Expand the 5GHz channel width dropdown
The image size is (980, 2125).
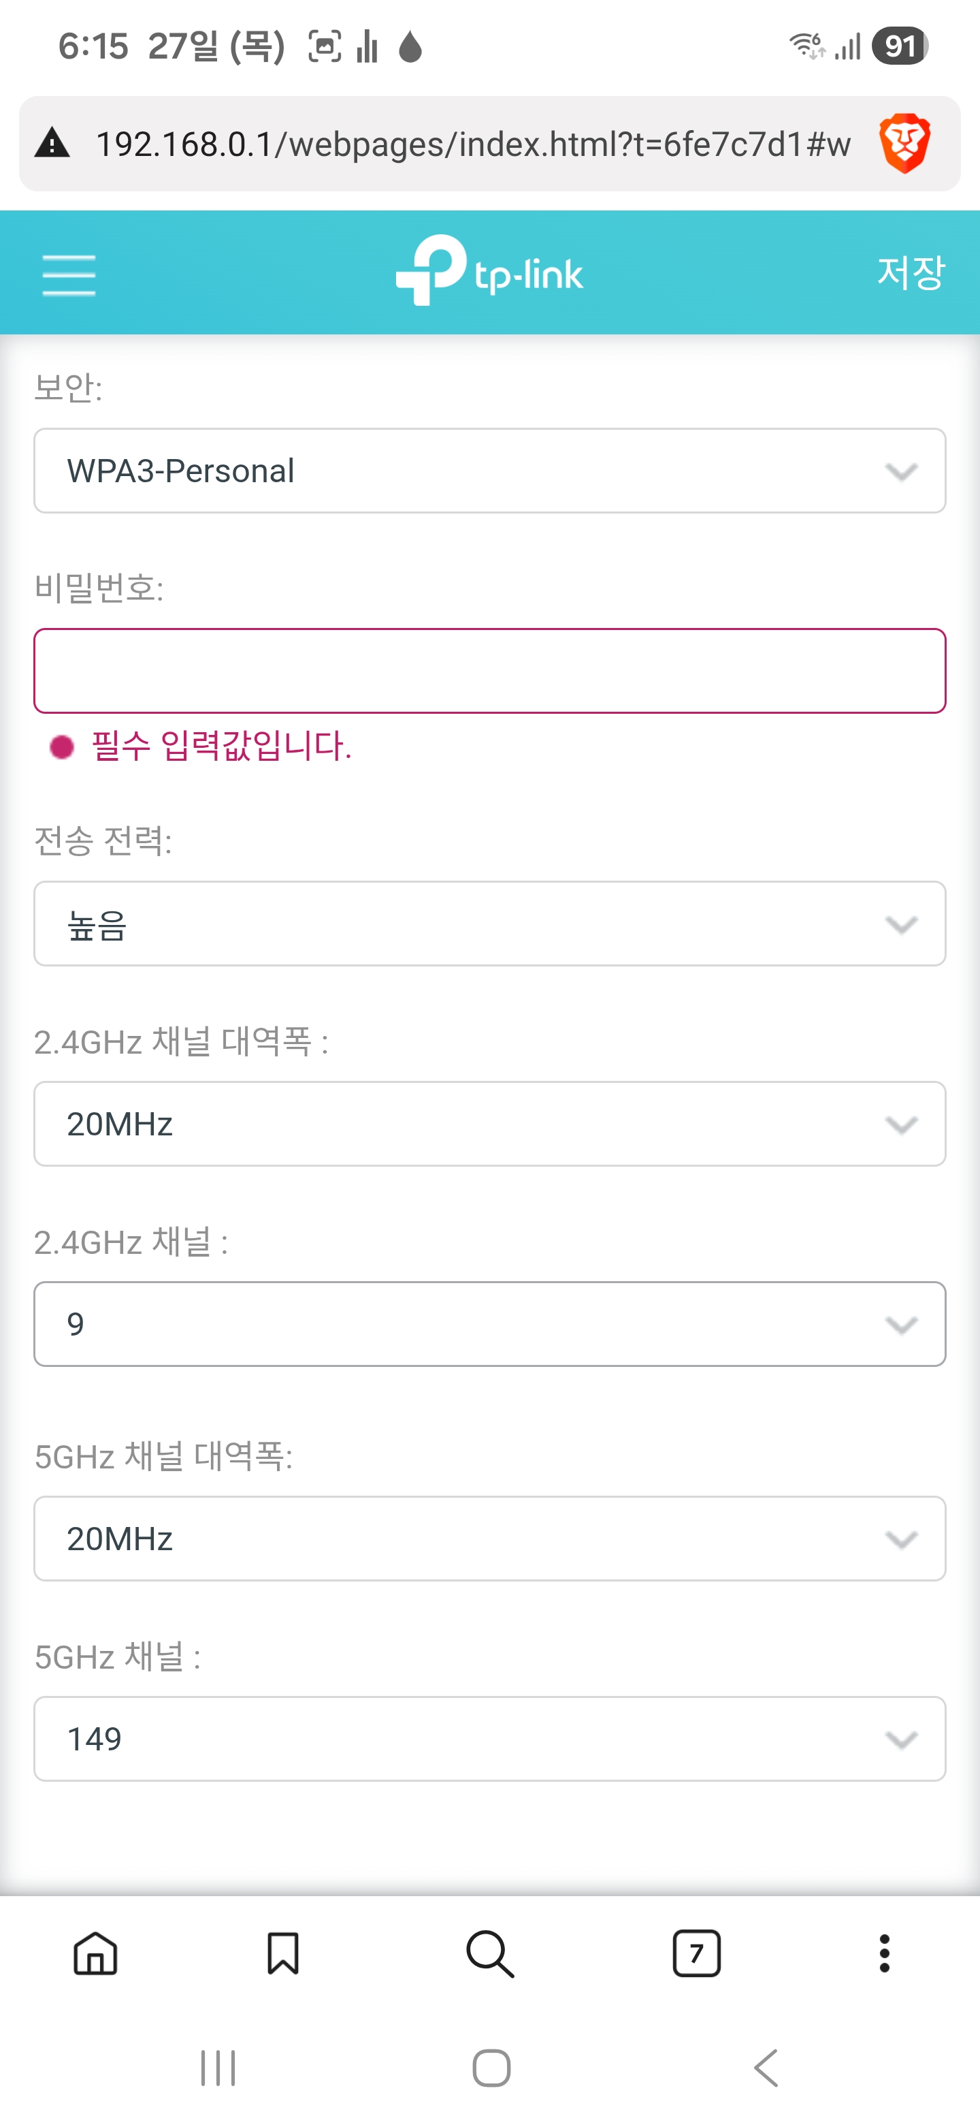tap(489, 1539)
